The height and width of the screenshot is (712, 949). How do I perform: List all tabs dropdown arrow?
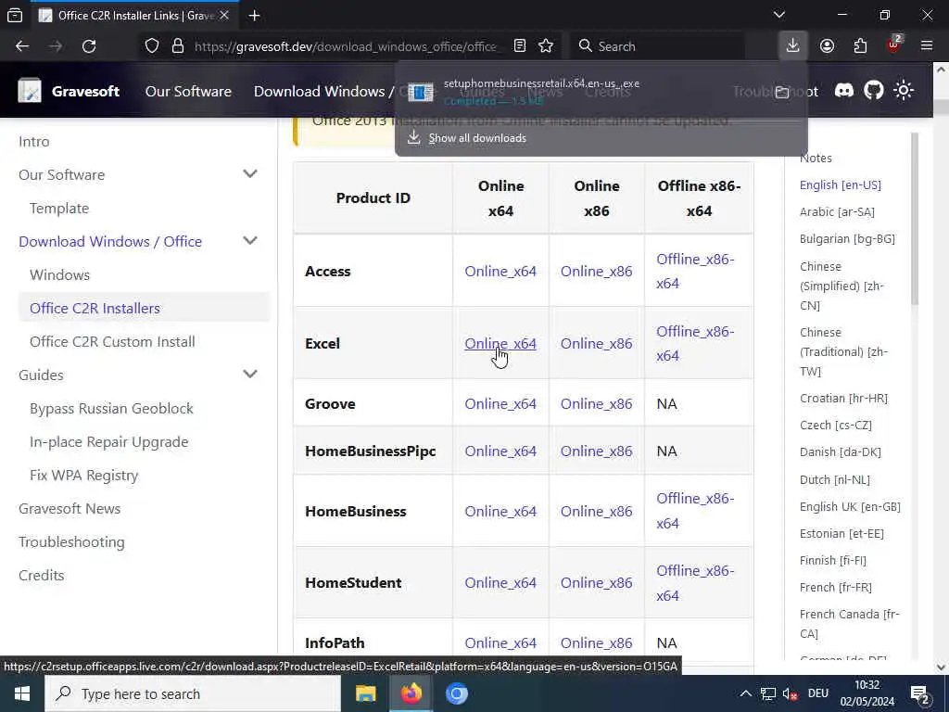779,15
